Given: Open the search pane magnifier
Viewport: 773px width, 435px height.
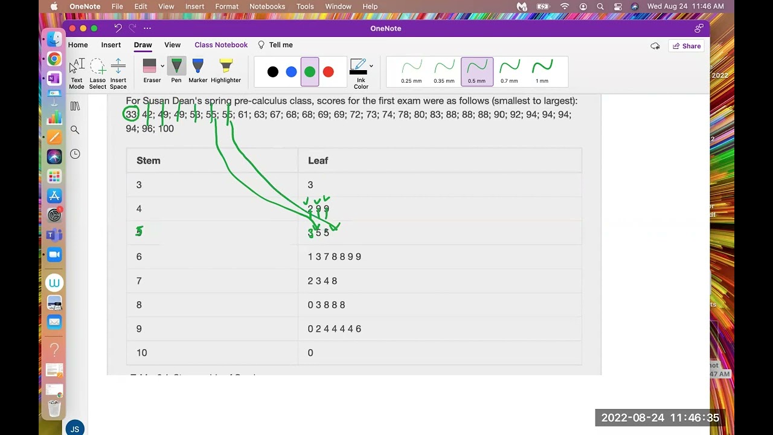Looking at the screenshot, I should pyautogui.click(x=75, y=130).
